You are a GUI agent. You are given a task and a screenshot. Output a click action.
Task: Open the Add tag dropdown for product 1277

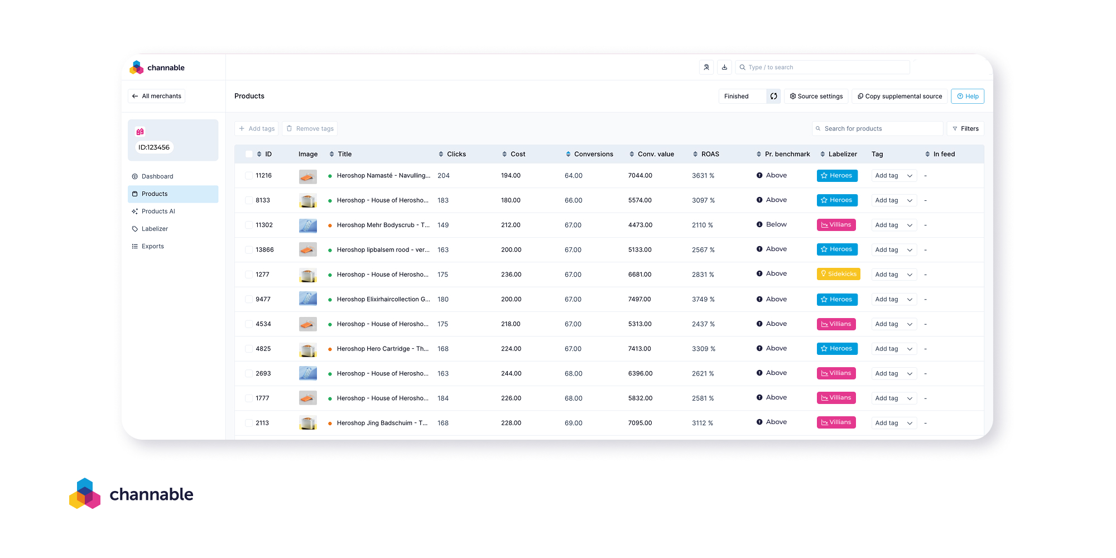click(894, 275)
